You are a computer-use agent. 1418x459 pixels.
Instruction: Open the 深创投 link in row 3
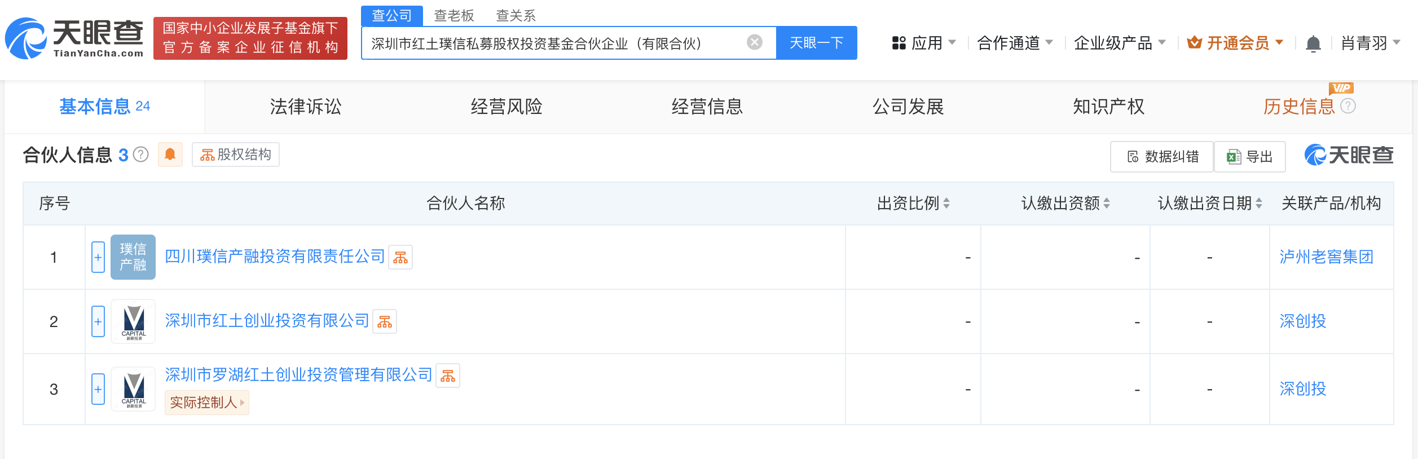(x=1302, y=389)
